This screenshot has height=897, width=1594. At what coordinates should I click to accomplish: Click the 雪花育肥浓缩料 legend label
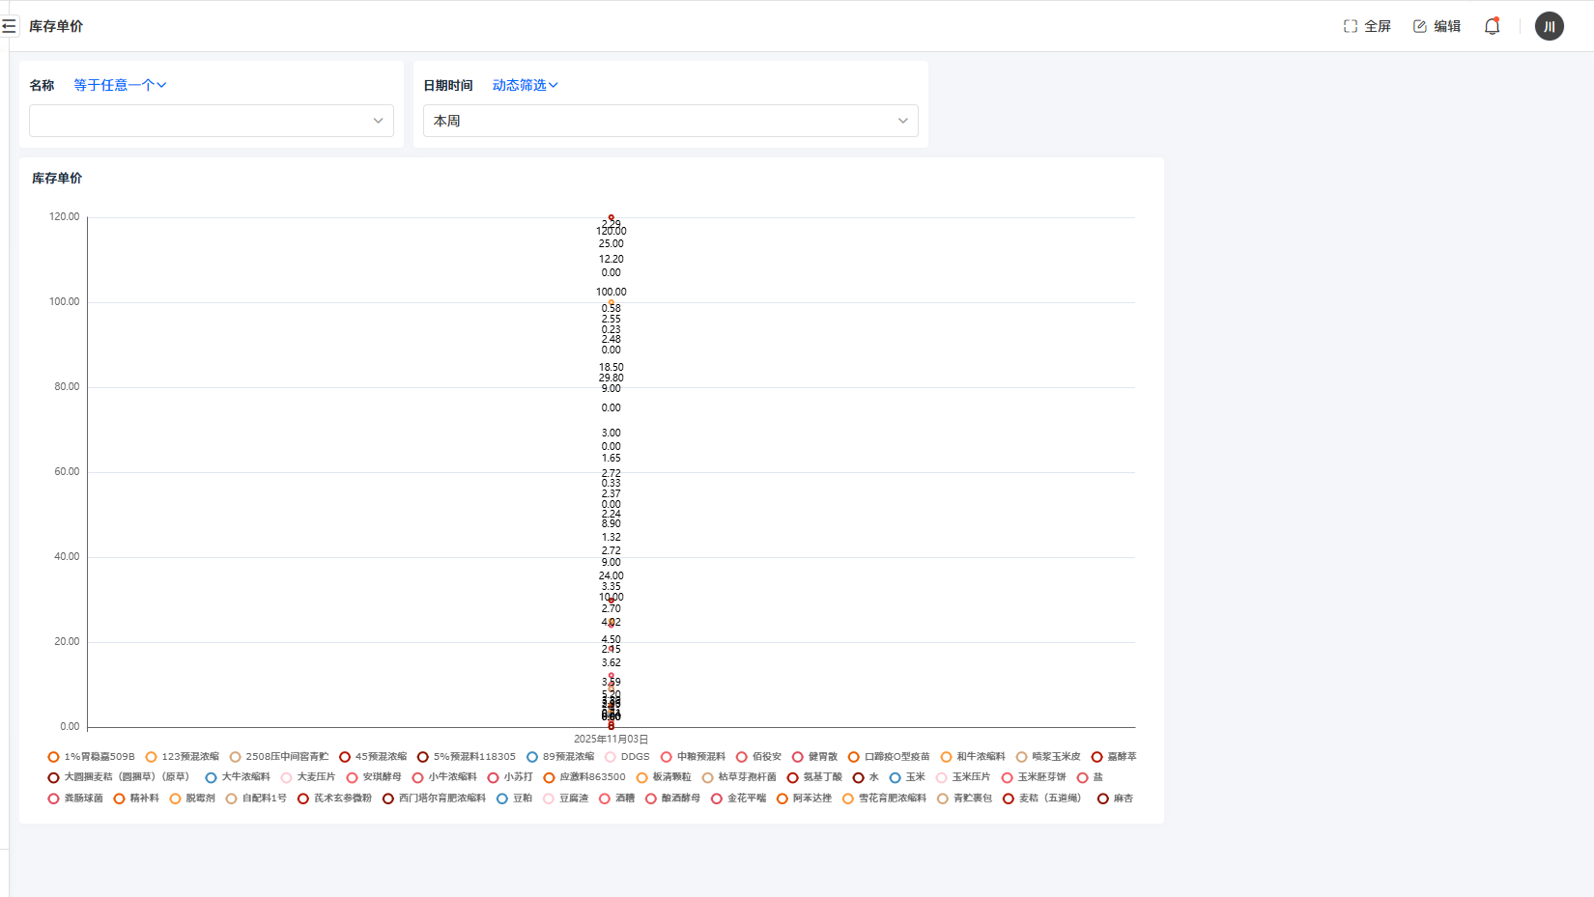click(x=892, y=799)
